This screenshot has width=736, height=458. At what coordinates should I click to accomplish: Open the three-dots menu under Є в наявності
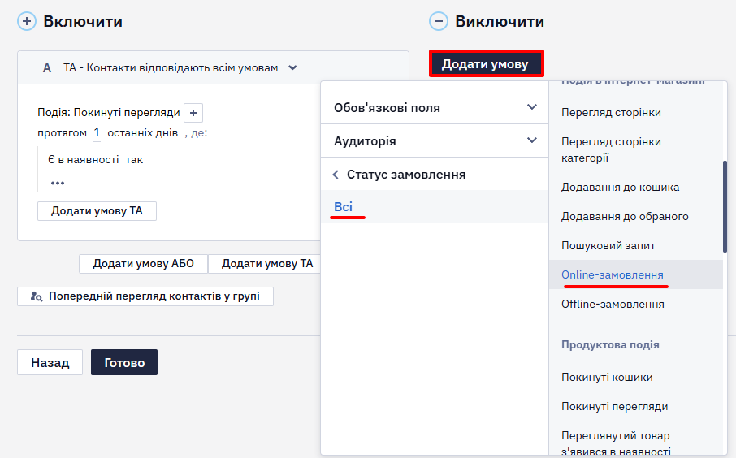[x=58, y=183]
